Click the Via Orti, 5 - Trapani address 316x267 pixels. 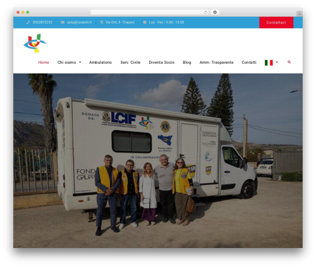[x=120, y=22]
